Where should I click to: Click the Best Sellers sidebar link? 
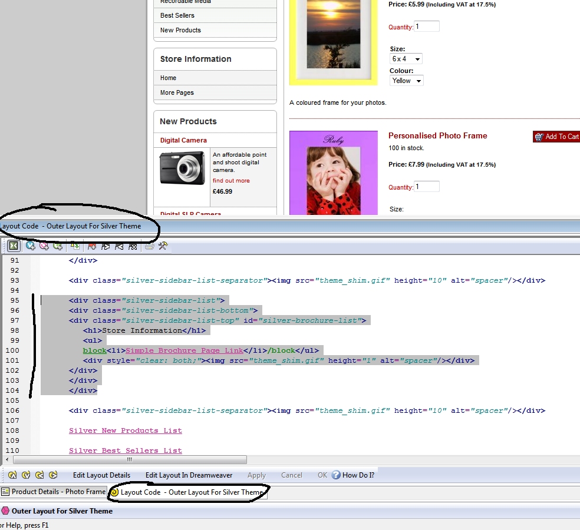pyautogui.click(x=177, y=15)
